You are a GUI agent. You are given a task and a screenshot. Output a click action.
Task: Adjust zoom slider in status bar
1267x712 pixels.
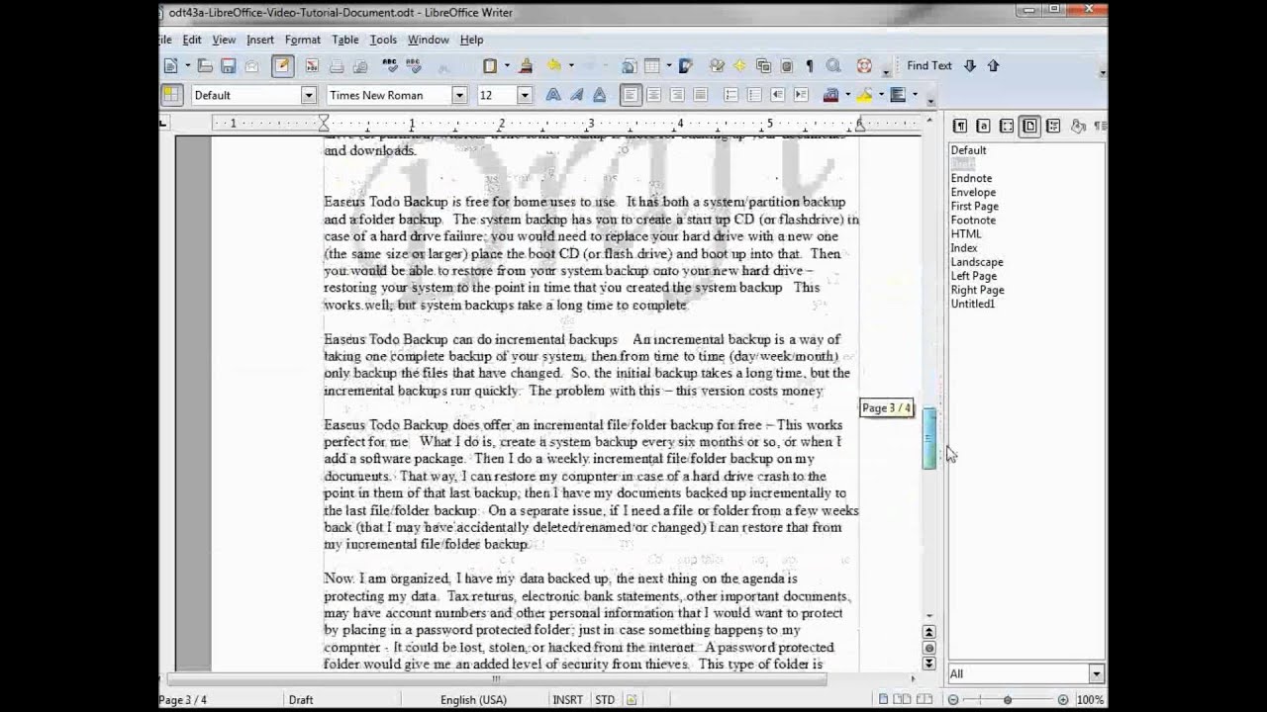point(1008,700)
